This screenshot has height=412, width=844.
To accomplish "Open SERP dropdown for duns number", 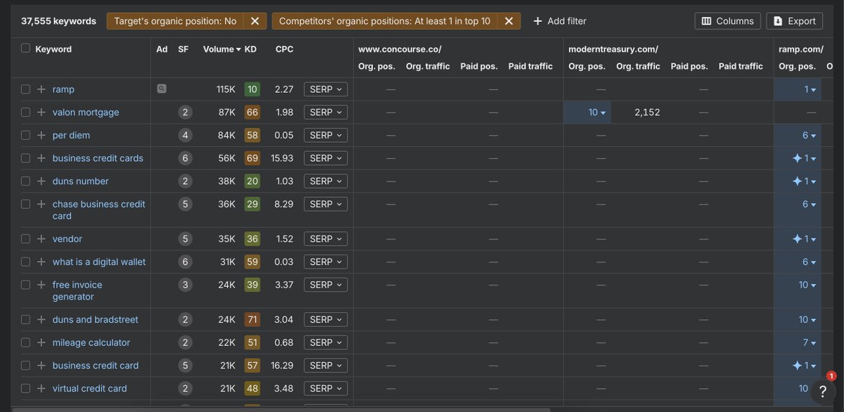I will (326, 181).
